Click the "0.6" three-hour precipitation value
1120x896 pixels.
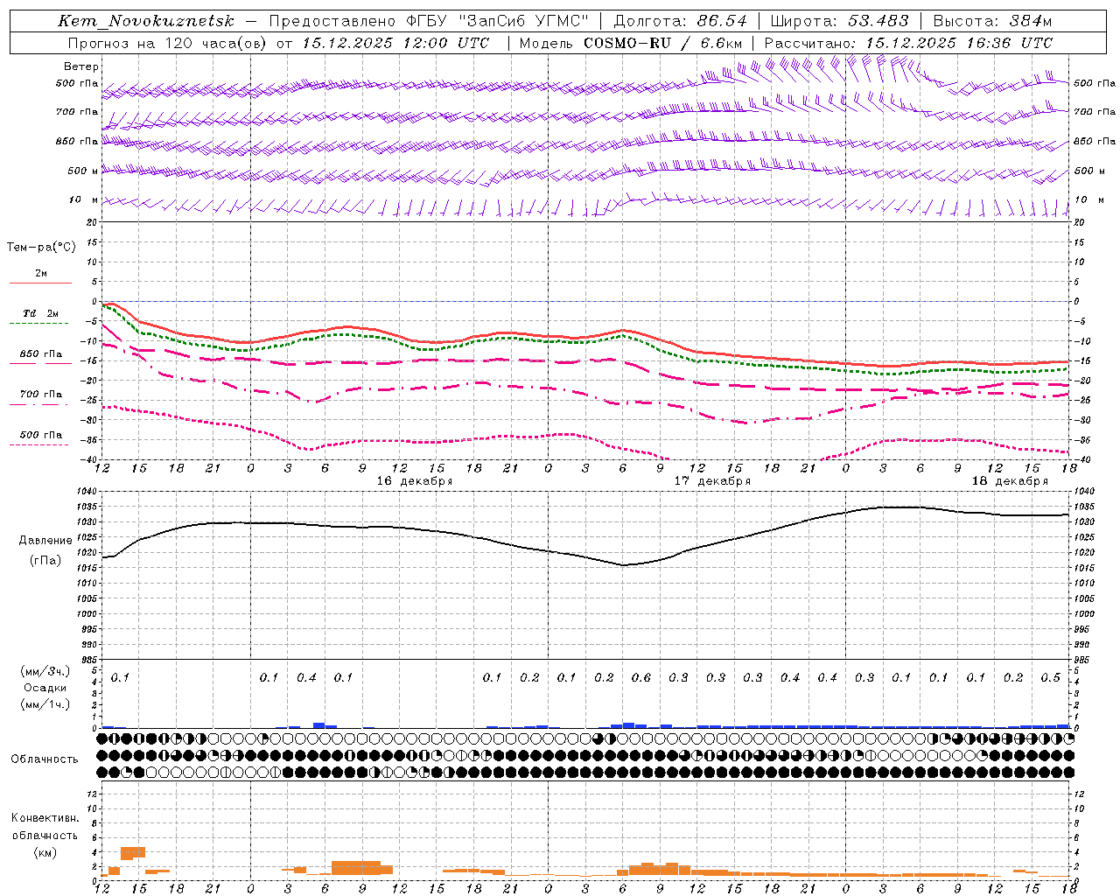tap(641, 678)
